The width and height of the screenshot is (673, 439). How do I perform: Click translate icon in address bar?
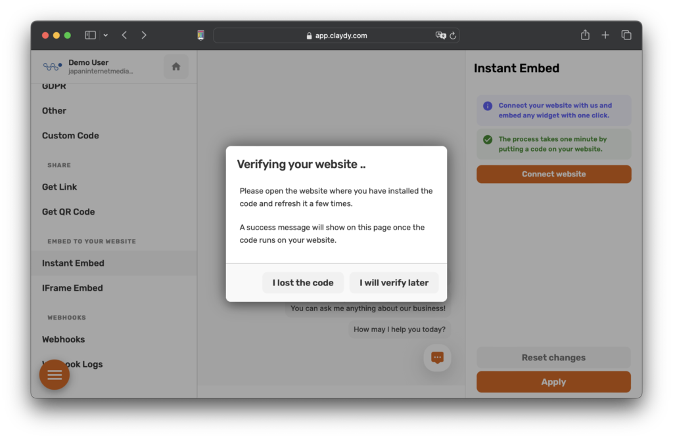[x=440, y=35]
